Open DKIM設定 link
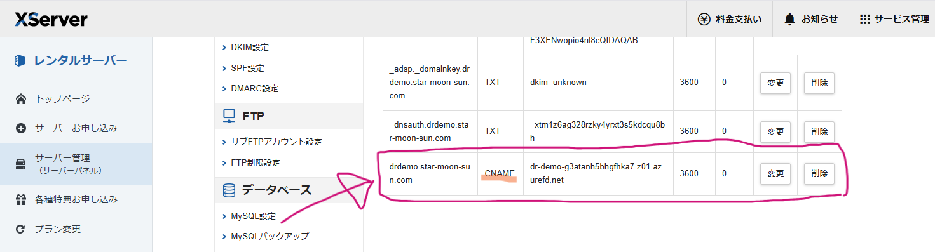This screenshot has width=935, height=252. (x=250, y=47)
